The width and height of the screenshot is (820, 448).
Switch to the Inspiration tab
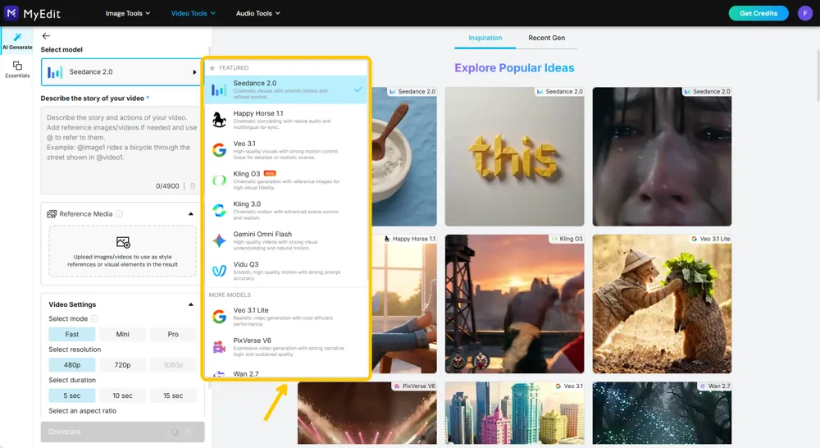485,38
